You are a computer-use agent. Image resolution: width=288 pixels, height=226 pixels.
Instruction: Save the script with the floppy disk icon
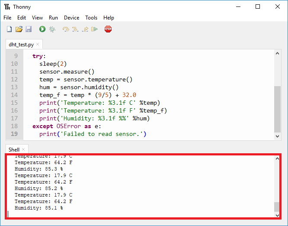29,29
